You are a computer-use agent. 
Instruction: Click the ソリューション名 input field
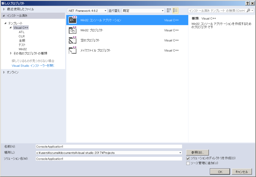point(109,159)
